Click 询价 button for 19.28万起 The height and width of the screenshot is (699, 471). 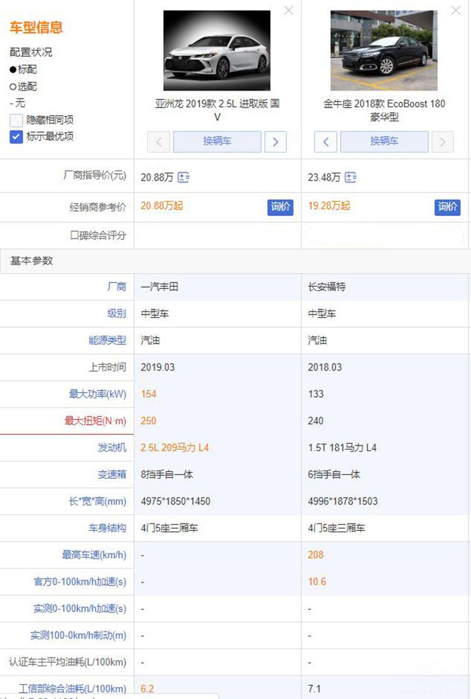447,207
